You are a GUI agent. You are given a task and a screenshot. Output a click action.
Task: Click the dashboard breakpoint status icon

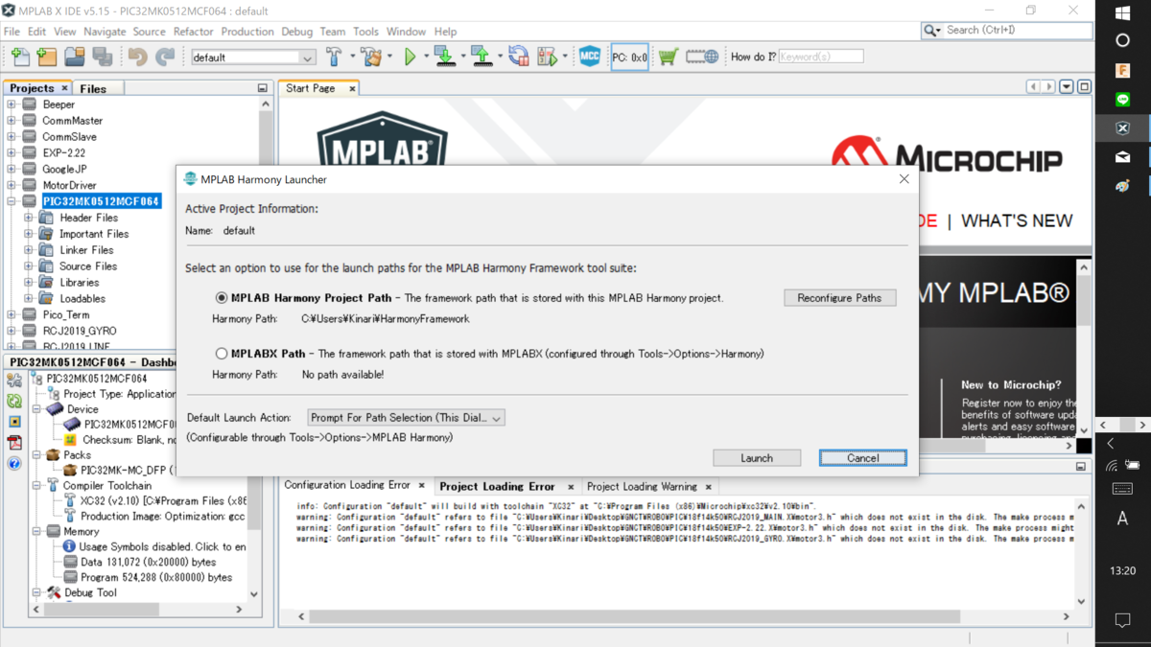tap(14, 422)
